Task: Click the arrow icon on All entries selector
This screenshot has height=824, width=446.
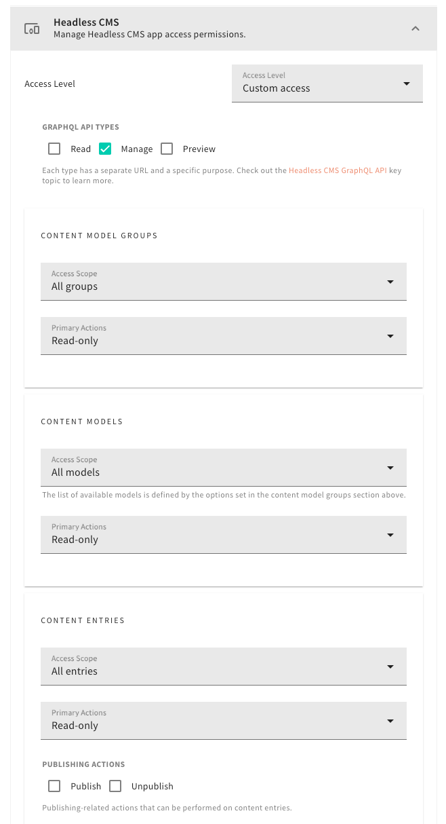Action: [390, 666]
